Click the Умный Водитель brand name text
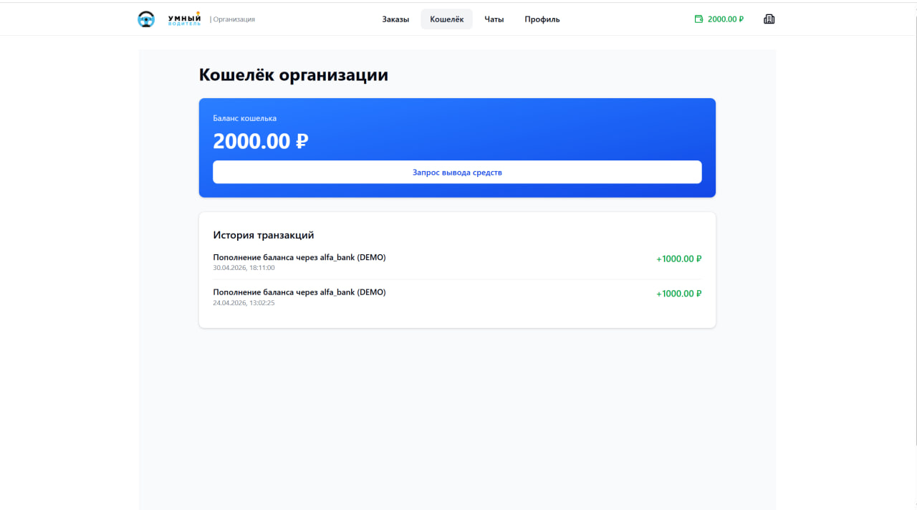Screen dimensions: 917x510 [x=184, y=19]
